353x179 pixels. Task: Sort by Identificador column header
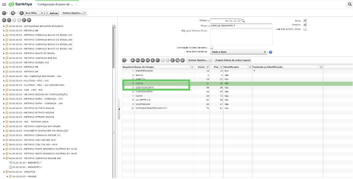231,67
